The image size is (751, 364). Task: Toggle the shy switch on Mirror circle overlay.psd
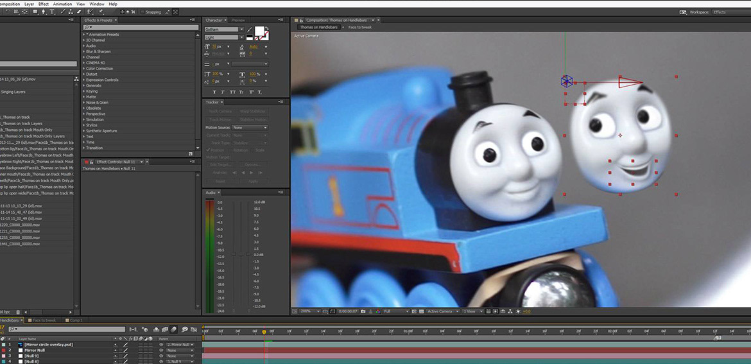[x=115, y=344]
